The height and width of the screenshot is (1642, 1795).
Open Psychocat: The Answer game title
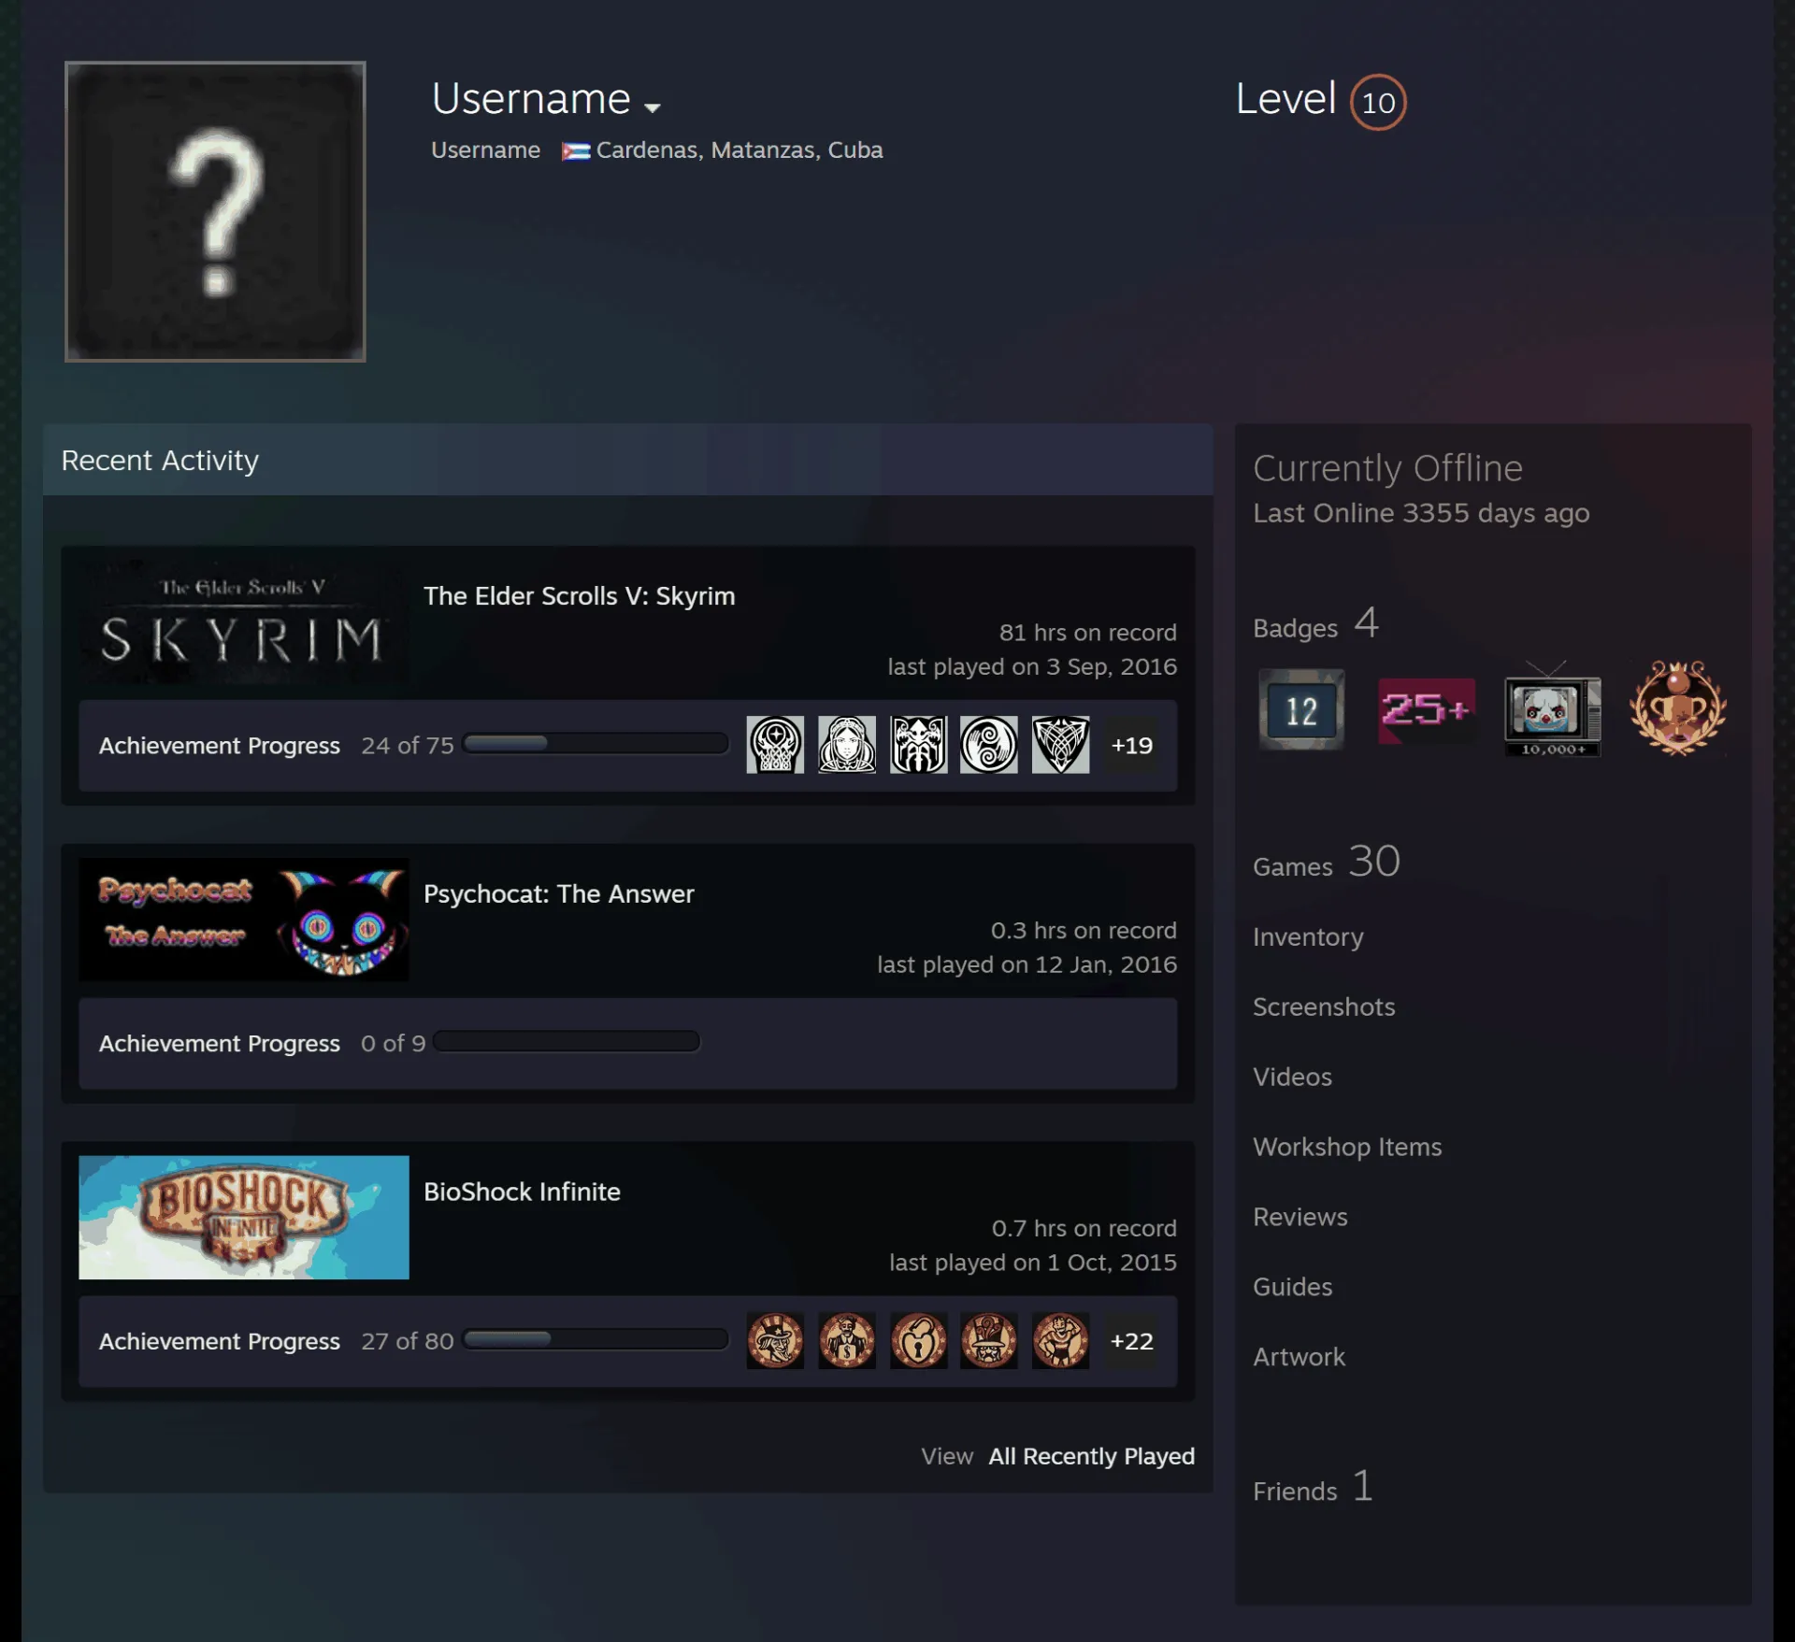point(558,894)
